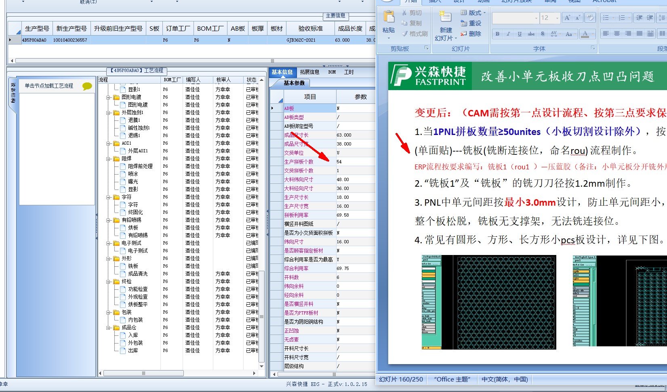
Task: Collapse the 终检 tree folder
Action: tap(108, 282)
